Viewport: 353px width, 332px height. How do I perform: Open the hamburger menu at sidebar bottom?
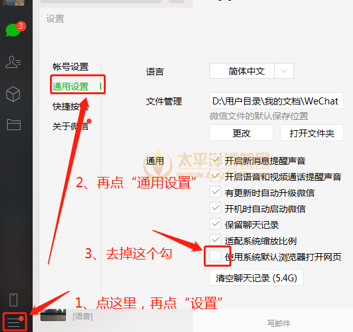pos(15,322)
